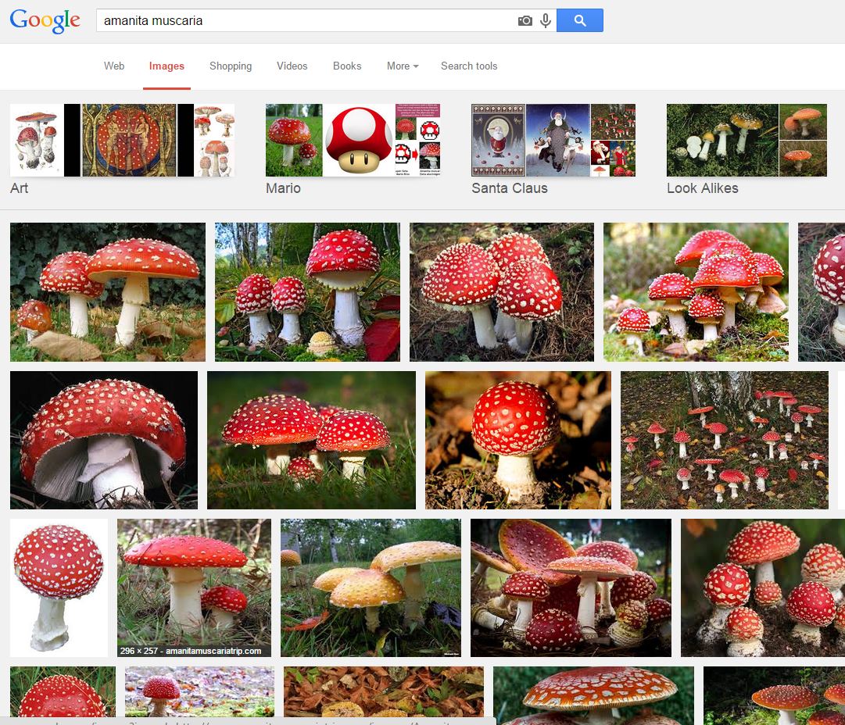This screenshot has height=725, width=845.
Task: Open result of yellow-orange capped mushrooms
Action: pyautogui.click(x=371, y=587)
